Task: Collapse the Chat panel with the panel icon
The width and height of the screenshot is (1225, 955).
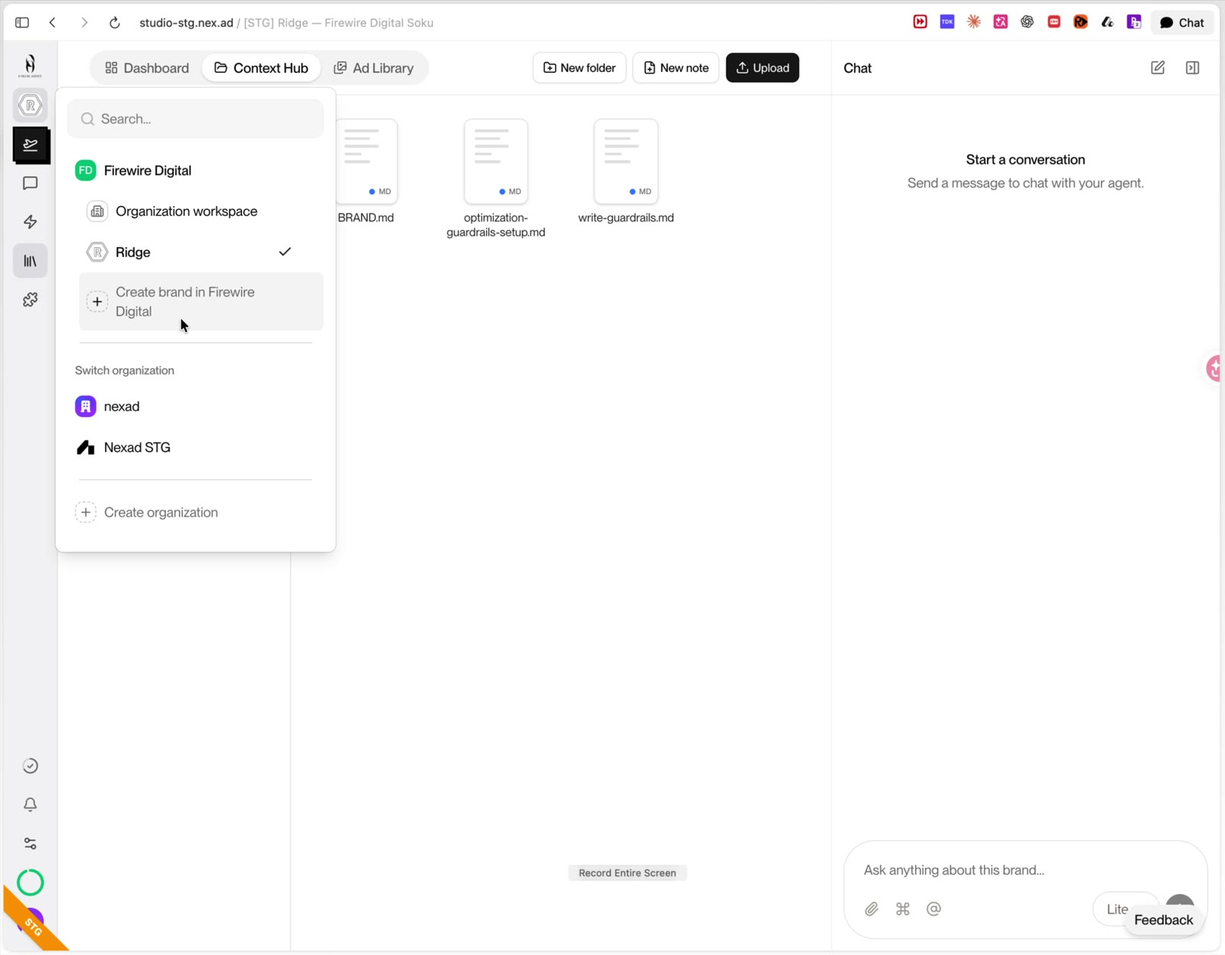Action: pyautogui.click(x=1192, y=67)
